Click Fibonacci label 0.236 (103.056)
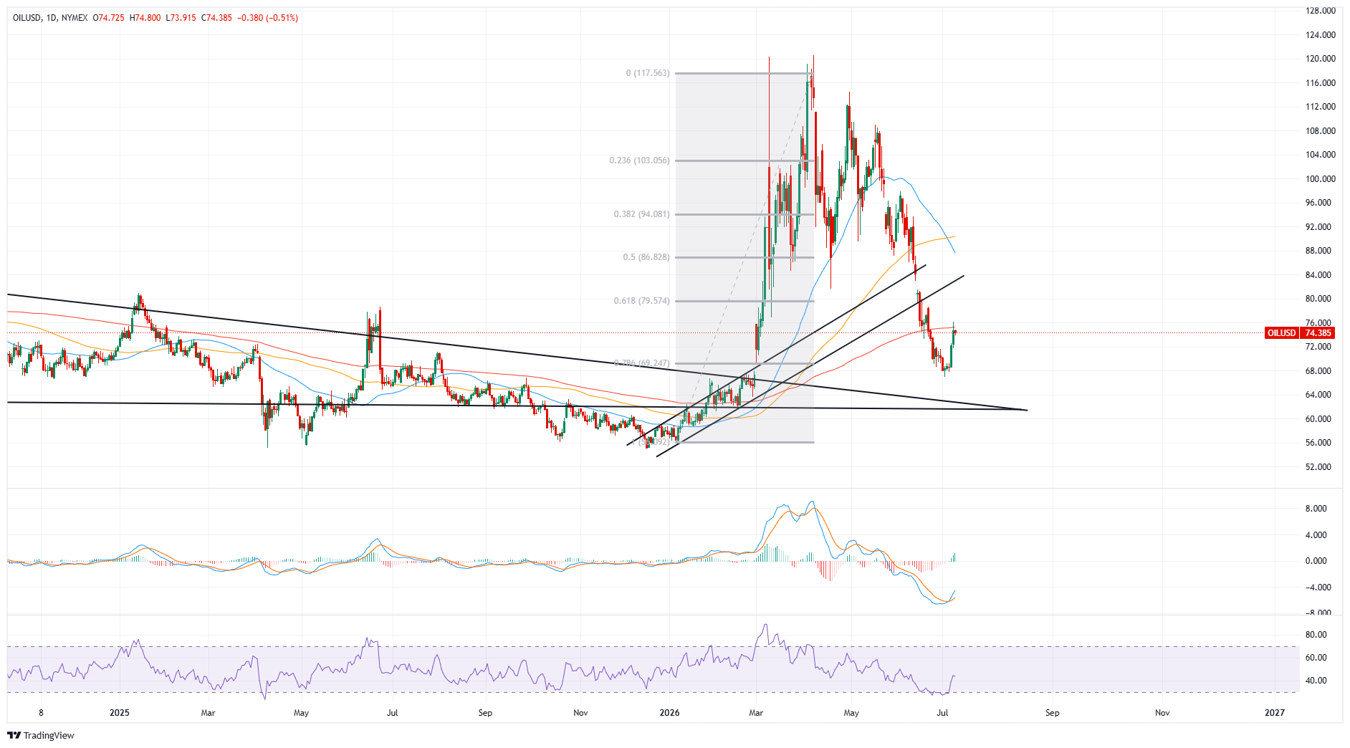This screenshot has width=1350, height=748. pyautogui.click(x=640, y=160)
